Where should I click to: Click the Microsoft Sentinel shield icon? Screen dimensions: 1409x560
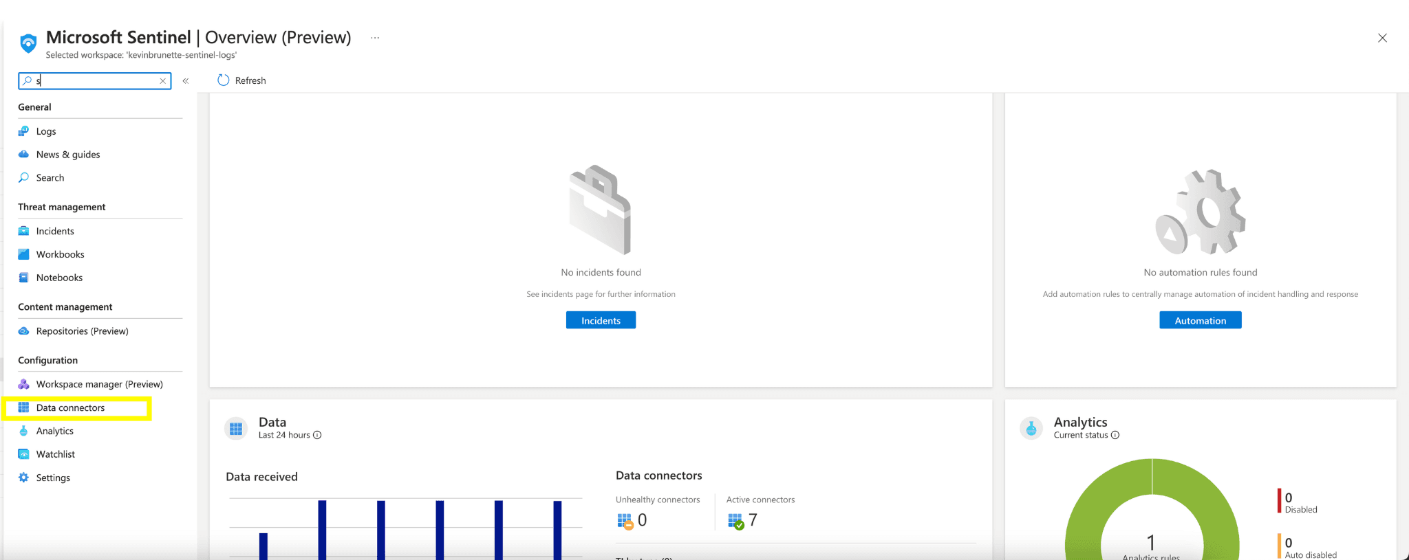[x=28, y=43]
